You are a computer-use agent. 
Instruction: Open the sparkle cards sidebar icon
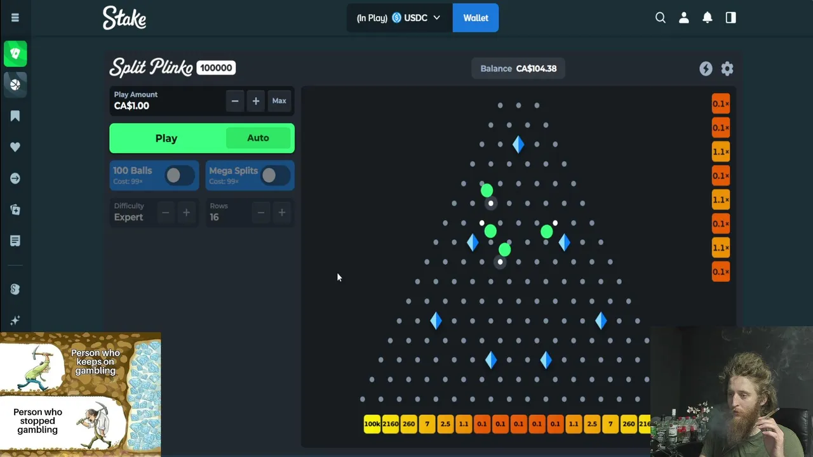pos(15,209)
